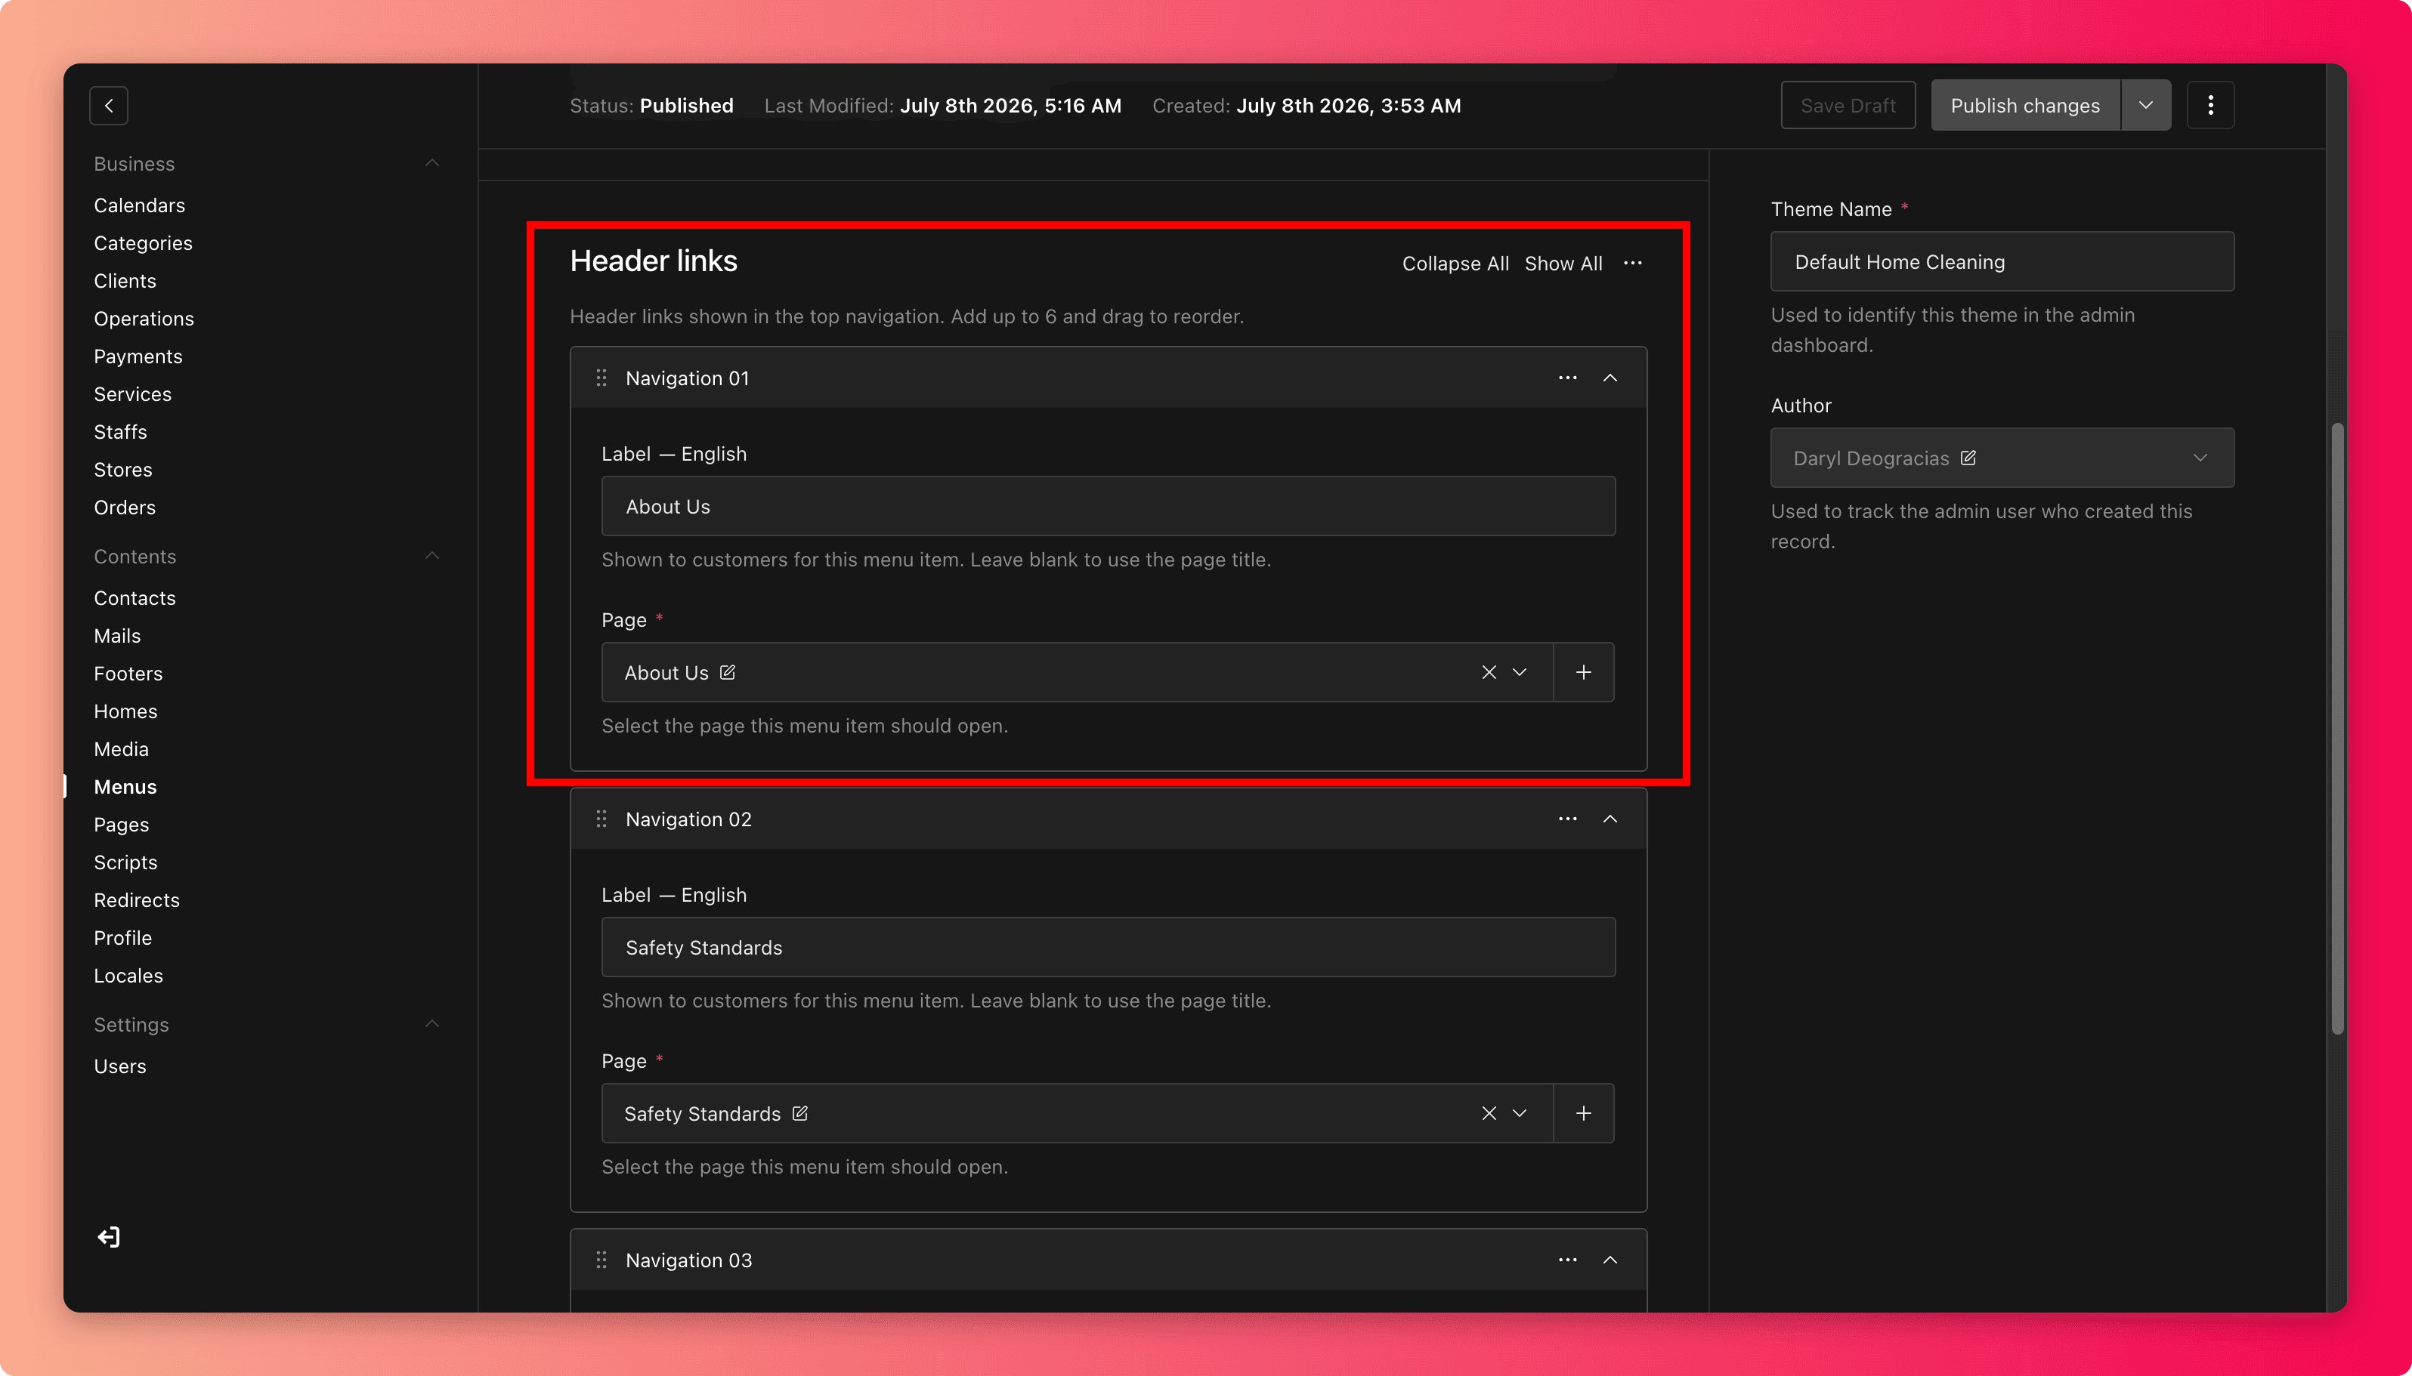Go to Staffs in the sidebar

120,432
